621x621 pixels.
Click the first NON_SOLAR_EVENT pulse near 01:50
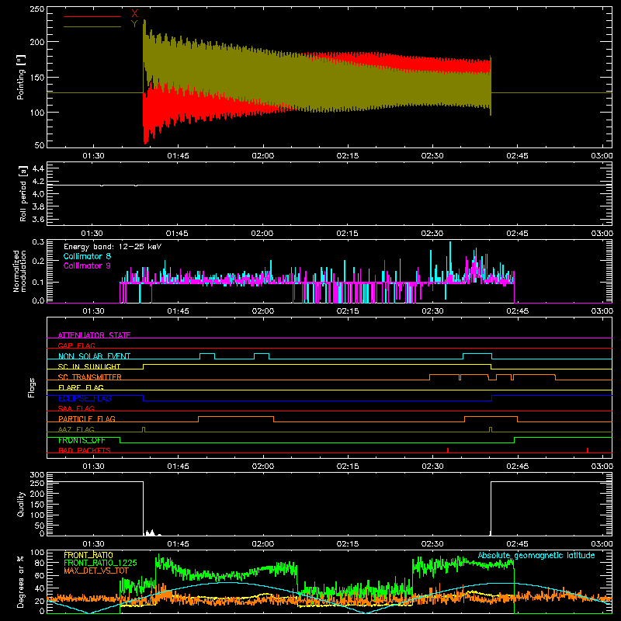(x=207, y=356)
